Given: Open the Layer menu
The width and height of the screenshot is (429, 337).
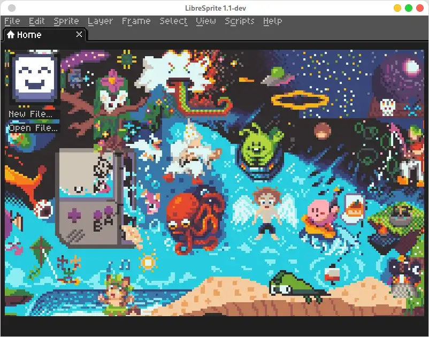Looking at the screenshot, I should tap(100, 21).
